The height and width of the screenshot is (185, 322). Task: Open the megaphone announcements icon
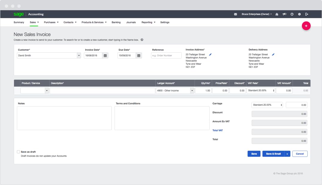[x=284, y=14]
